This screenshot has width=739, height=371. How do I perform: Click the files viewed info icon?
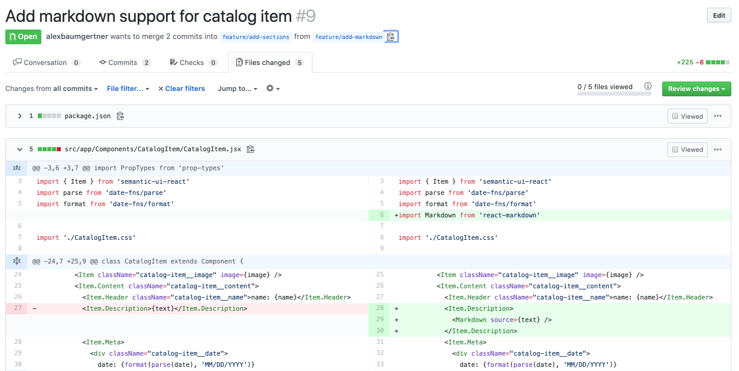point(648,86)
